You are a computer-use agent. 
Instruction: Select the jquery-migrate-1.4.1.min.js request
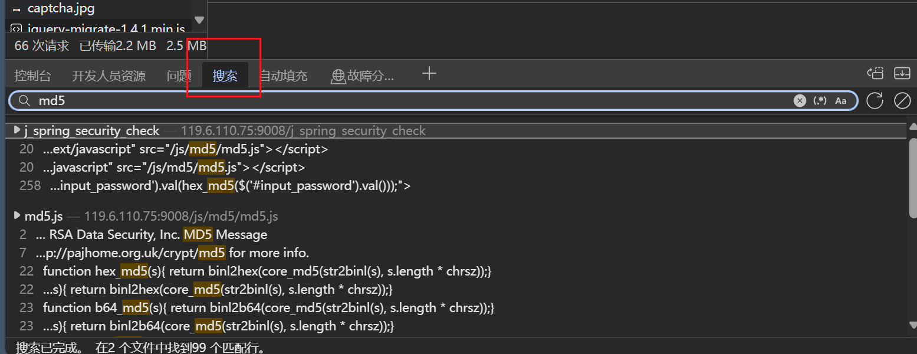coord(98,28)
